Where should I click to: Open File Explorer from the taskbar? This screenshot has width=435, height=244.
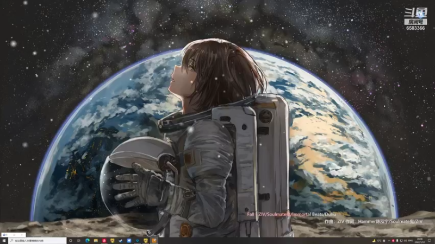click(x=96, y=241)
